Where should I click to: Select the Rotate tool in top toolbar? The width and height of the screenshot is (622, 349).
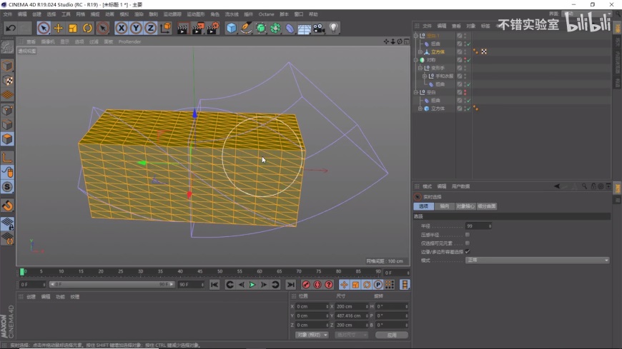click(x=87, y=28)
